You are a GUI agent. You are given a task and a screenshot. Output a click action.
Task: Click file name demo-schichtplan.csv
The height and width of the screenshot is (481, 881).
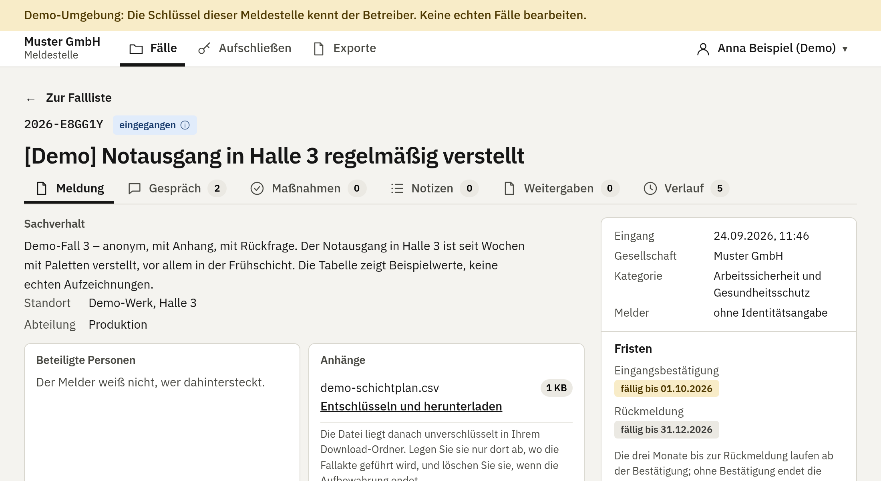[x=380, y=388]
